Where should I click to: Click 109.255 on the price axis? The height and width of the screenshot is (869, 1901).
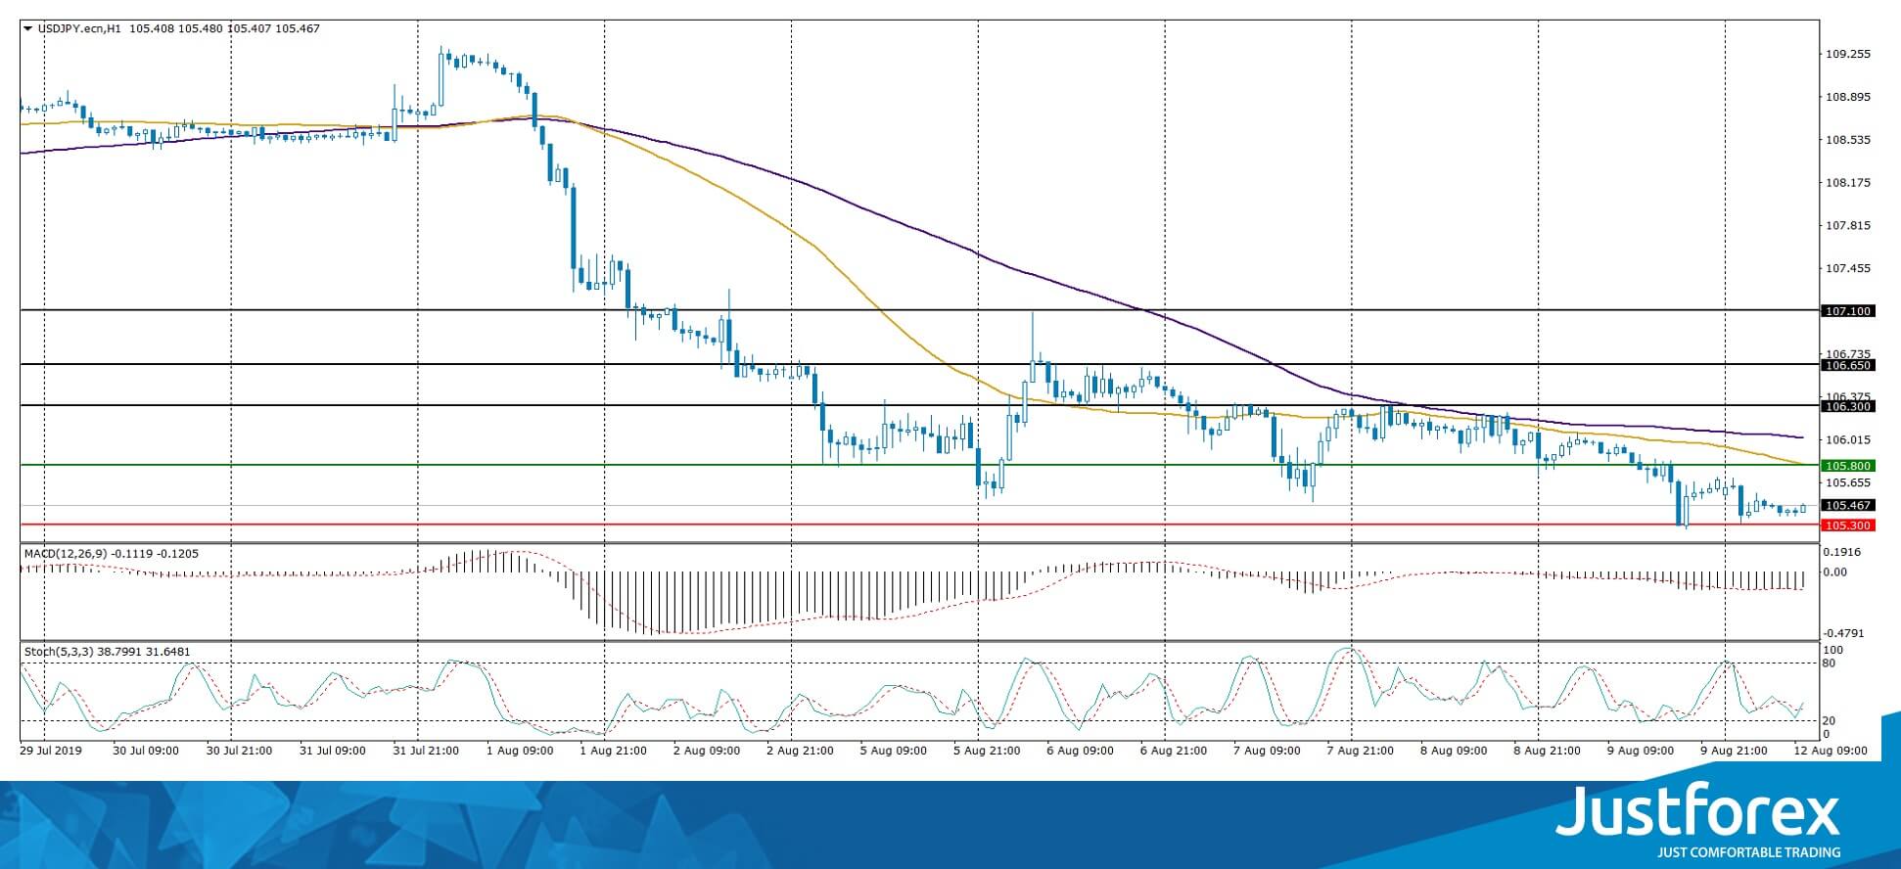[1848, 54]
